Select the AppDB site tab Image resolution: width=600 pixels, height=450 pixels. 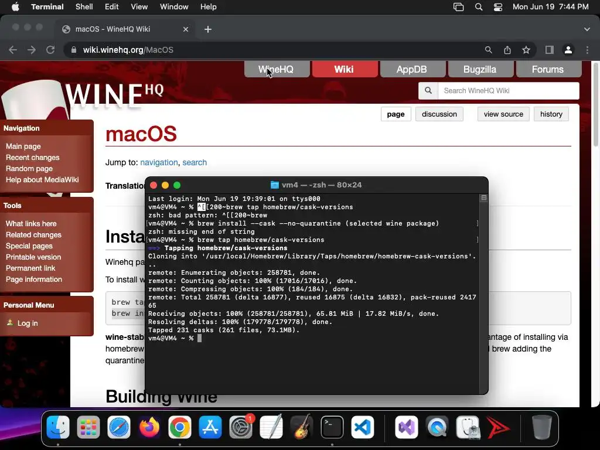412,69
